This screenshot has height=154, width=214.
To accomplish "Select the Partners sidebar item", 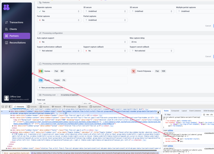I will (x=17, y=36).
